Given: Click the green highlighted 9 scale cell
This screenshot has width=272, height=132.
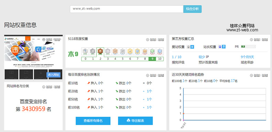Looking at the screenshot, I should point(152,59).
